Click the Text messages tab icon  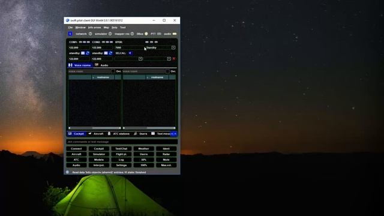tap(153, 134)
